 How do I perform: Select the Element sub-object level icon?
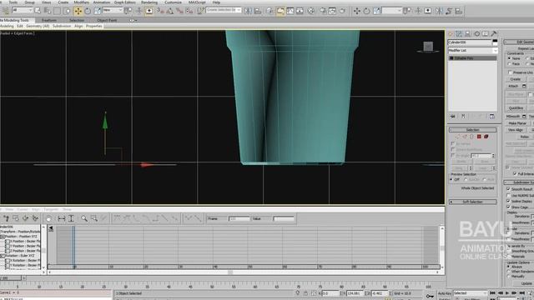[486, 137]
